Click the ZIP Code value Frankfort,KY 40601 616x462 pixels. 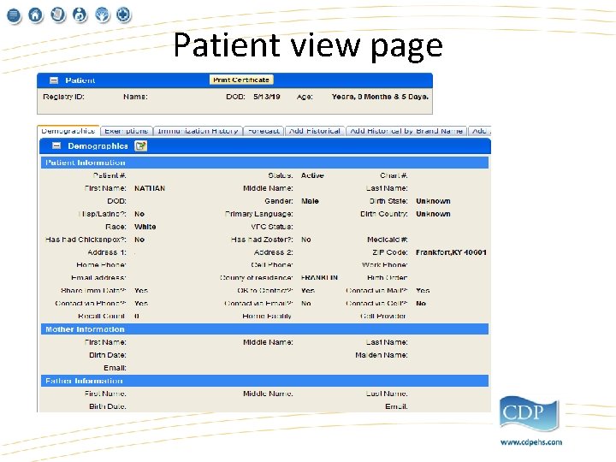(x=451, y=252)
